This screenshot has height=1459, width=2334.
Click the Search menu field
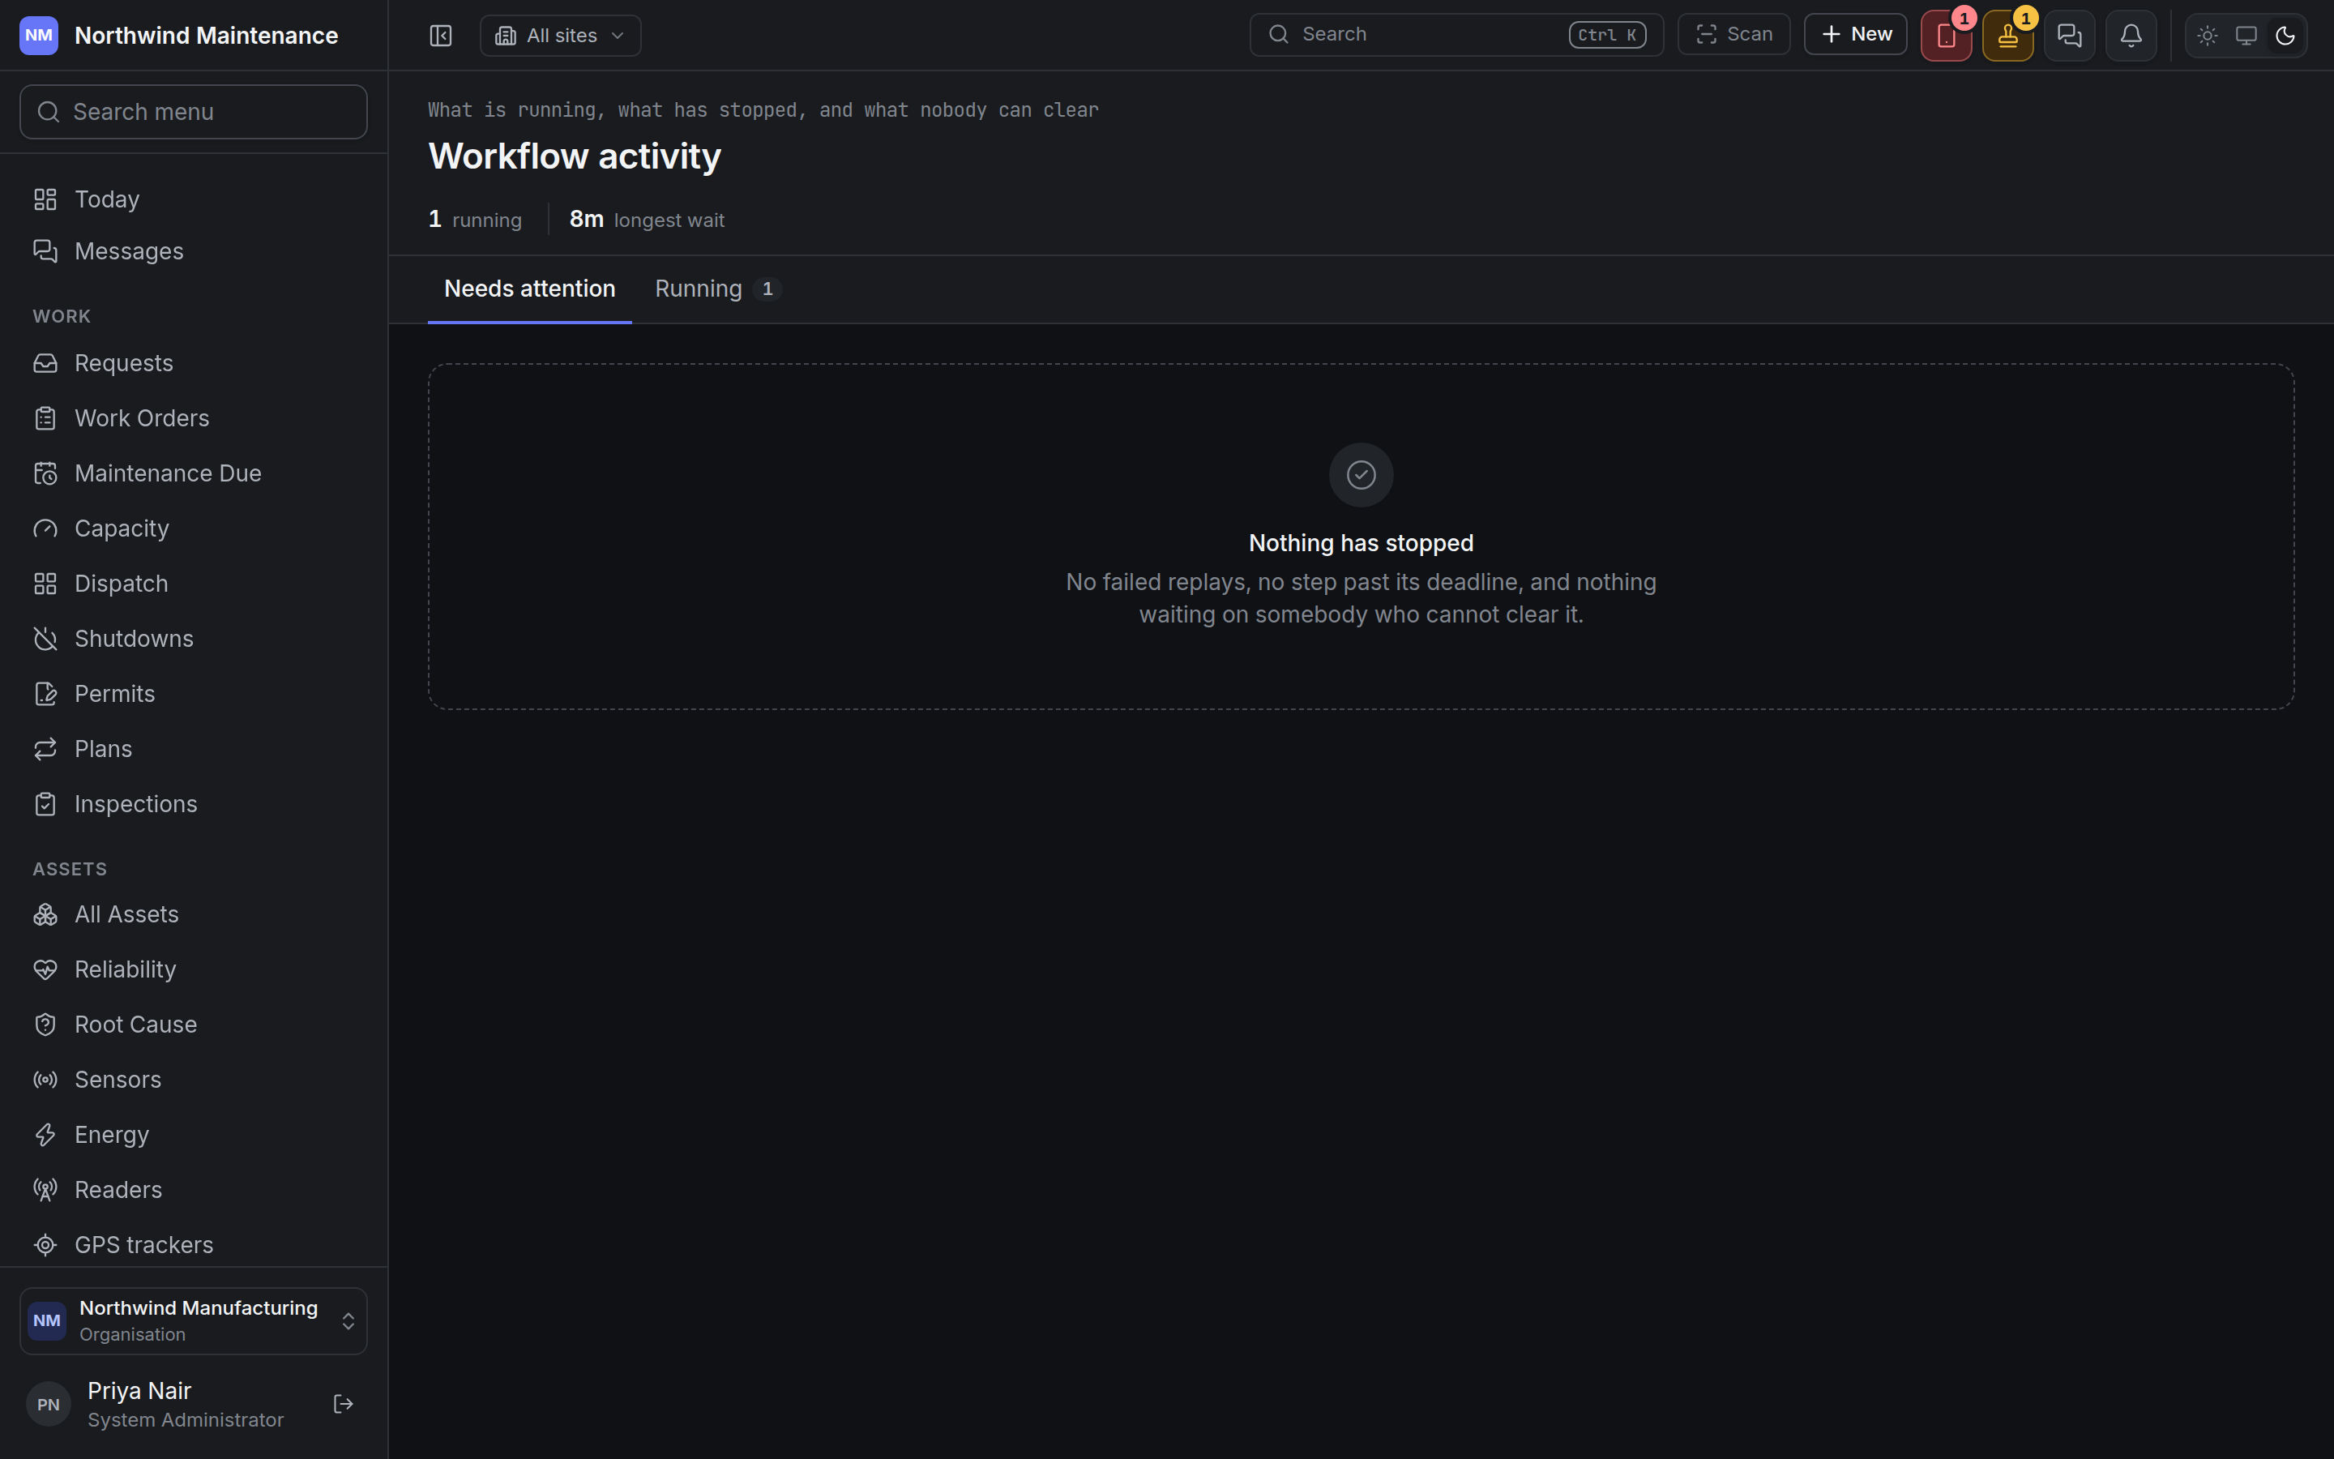pyautogui.click(x=194, y=112)
